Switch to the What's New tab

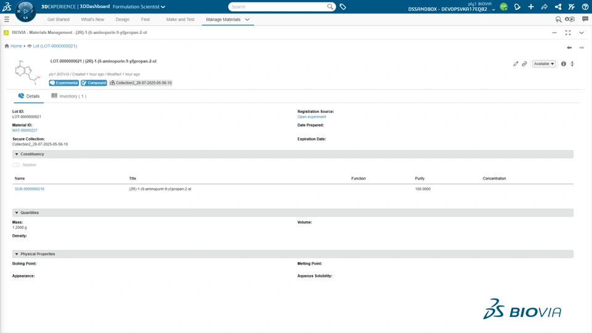92,20
